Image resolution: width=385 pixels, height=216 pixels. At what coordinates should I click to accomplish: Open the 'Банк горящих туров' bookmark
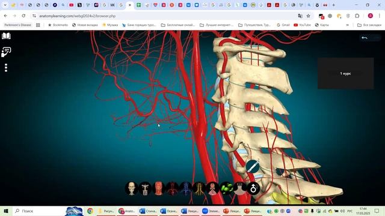tap(139, 25)
